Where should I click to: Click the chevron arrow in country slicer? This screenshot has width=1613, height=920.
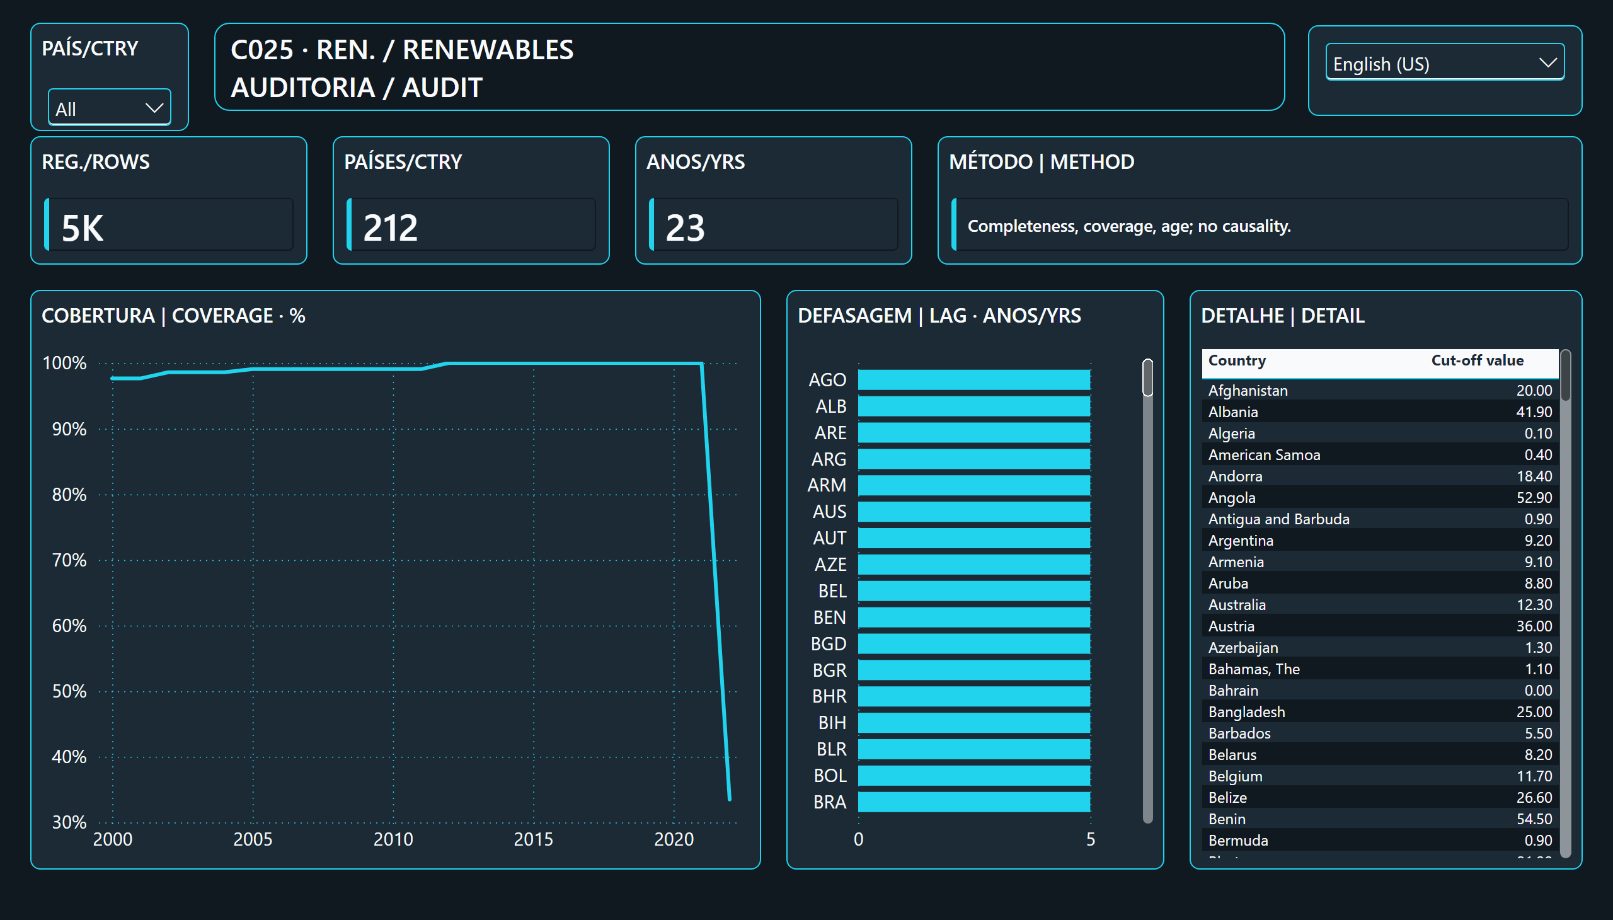click(154, 108)
